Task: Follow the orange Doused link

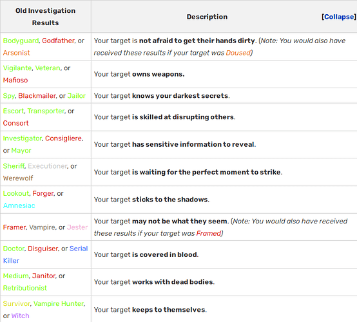Action: (x=238, y=53)
